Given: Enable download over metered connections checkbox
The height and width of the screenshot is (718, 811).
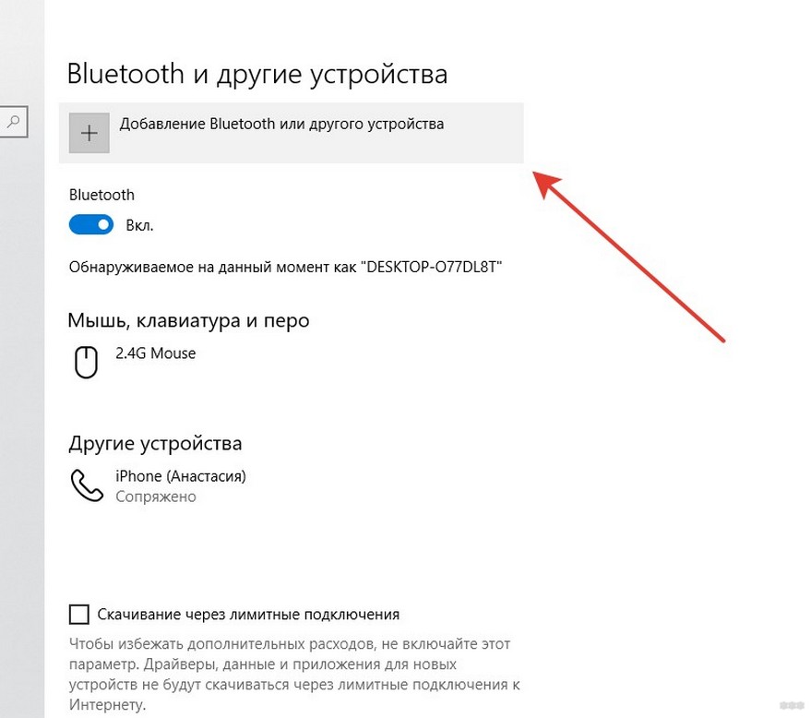Looking at the screenshot, I should (79, 615).
